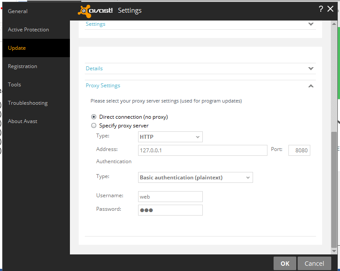Image resolution: width=340 pixels, height=271 pixels.
Task: Click the vertical scrollbar thumb
Action: coord(334,189)
